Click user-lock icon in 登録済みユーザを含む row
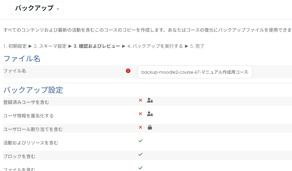This screenshot has height=171, width=292. pos(150,100)
